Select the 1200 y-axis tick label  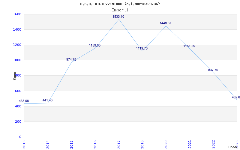point(17,45)
